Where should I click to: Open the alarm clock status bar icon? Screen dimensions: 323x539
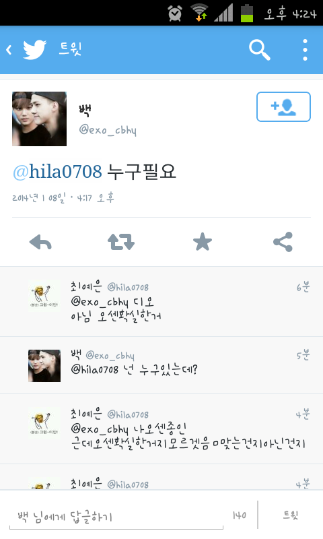click(175, 13)
